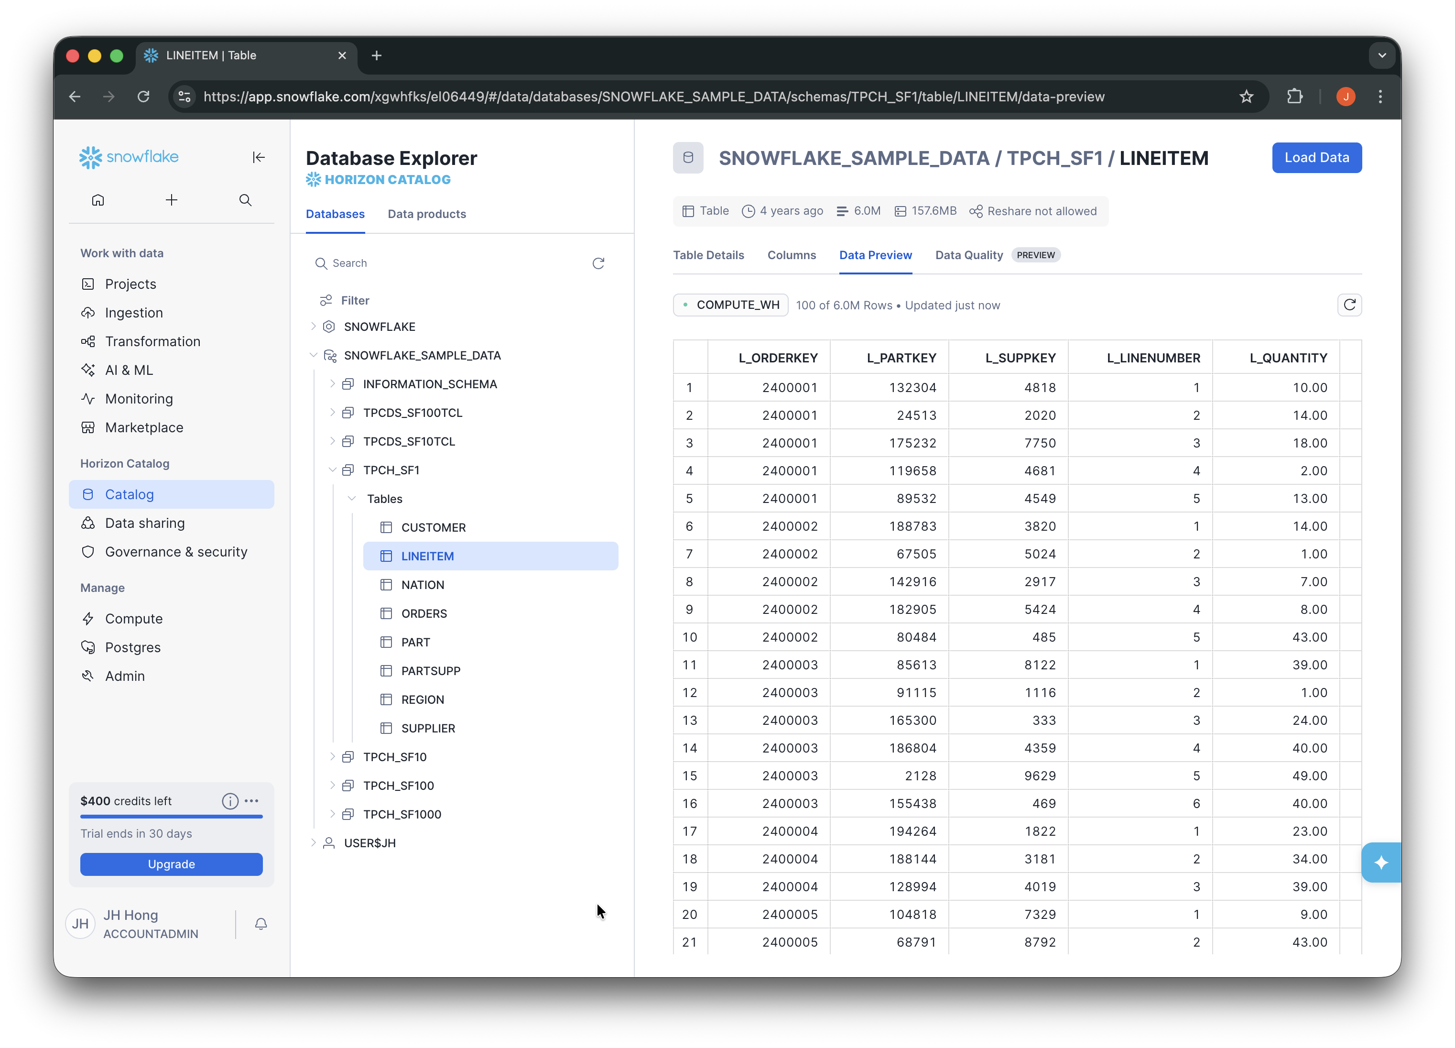This screenshot has width=1455, height=1048.
Task: Select the CUSTOMER table
Action: pyautogui.click(x=491, y=527)
